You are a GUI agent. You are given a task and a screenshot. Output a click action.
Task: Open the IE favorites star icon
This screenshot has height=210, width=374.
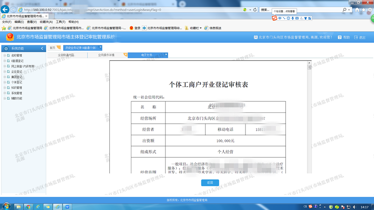pyautogui.click(x=363, y=9)
